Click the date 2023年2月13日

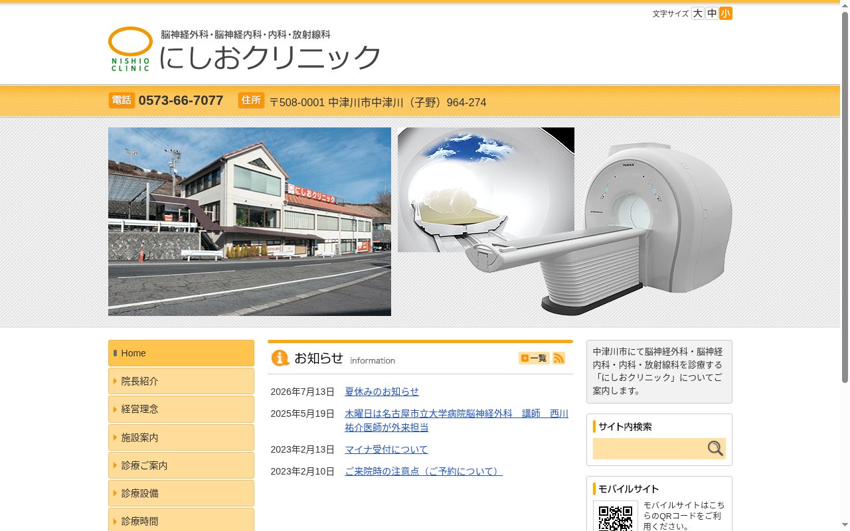pos(302,449)
